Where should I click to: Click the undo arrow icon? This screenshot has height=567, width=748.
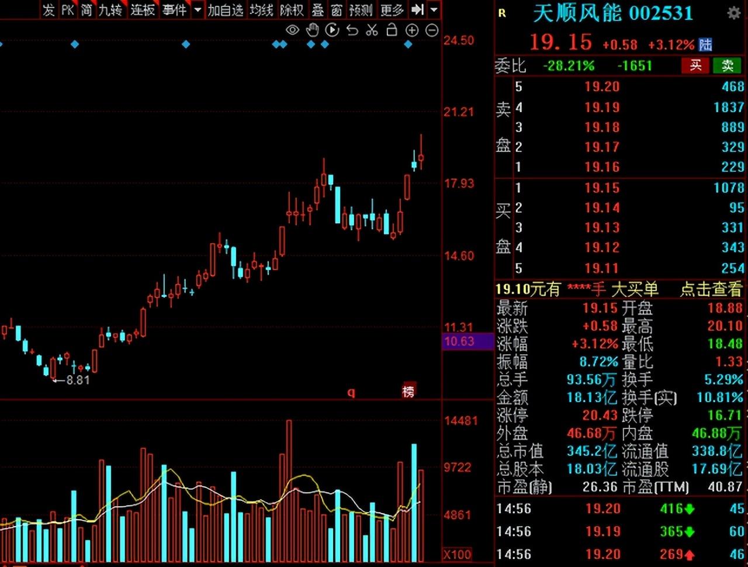tap(352, 30)
